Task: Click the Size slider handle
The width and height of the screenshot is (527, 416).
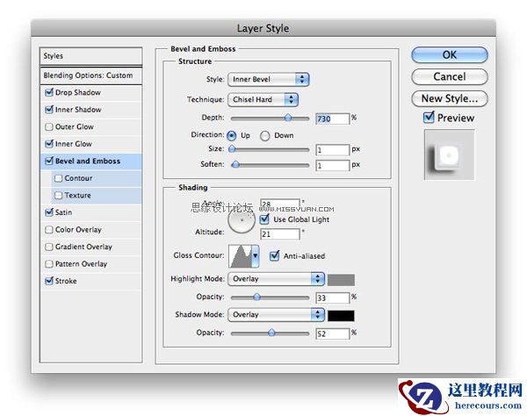Action: pyautogui.click(x=232, y=148)
